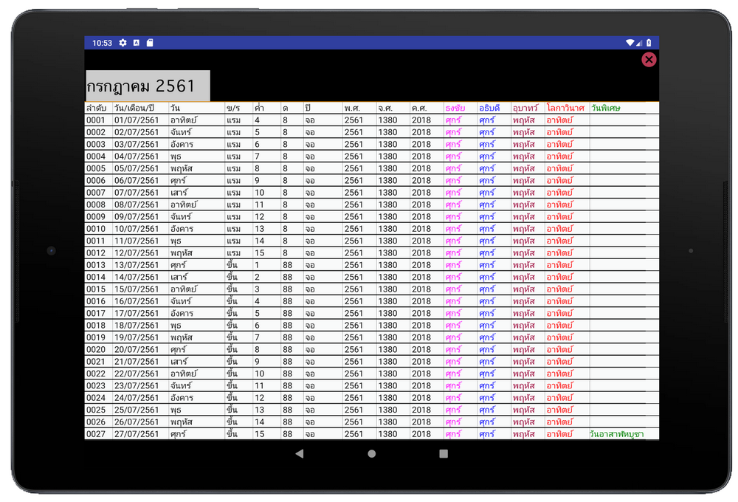The image size is (738, 502).
Task: Tap the ข/ร column header
Action: point(233,109)
